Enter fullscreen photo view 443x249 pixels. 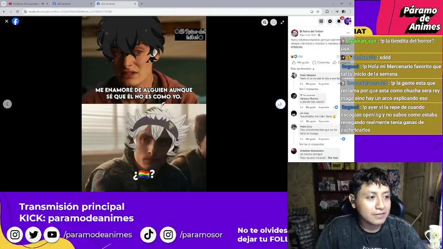282,22
